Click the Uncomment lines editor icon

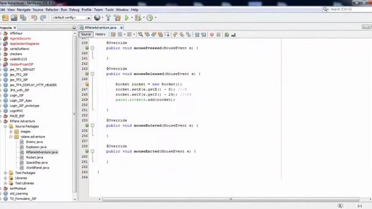point(234,35)
